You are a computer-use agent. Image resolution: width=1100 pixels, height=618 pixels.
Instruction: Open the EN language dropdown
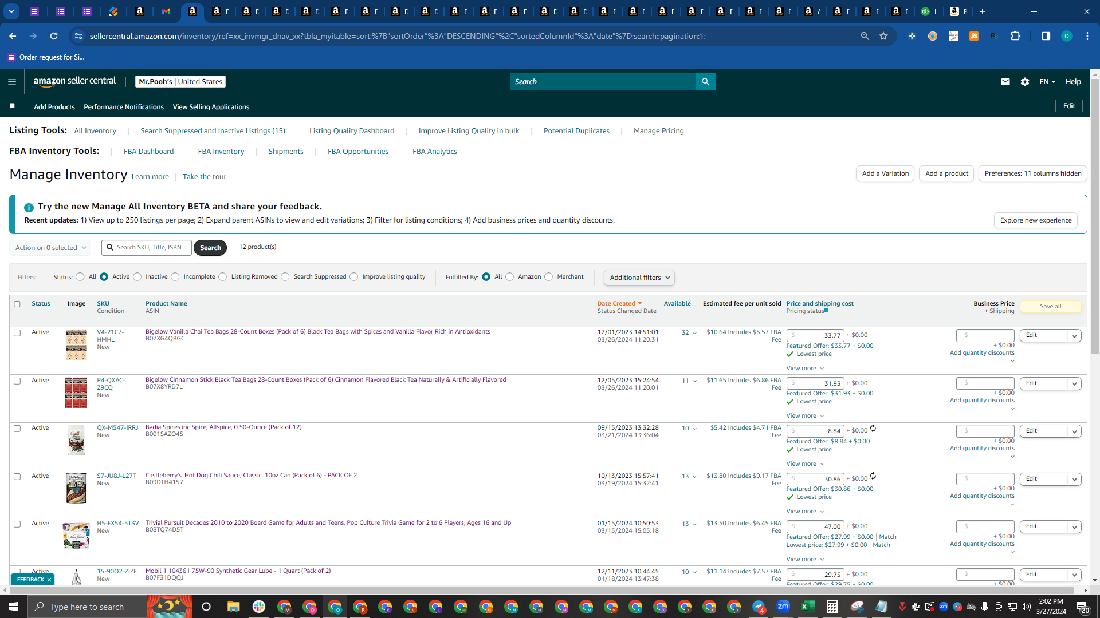[1047, 82]
